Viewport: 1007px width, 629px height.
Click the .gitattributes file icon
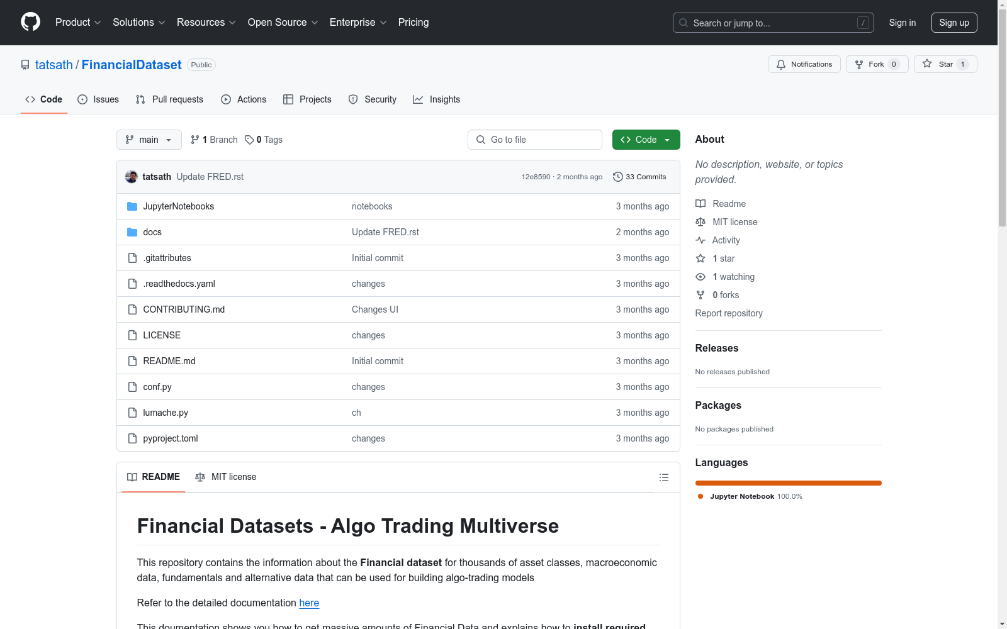(132, 258)
